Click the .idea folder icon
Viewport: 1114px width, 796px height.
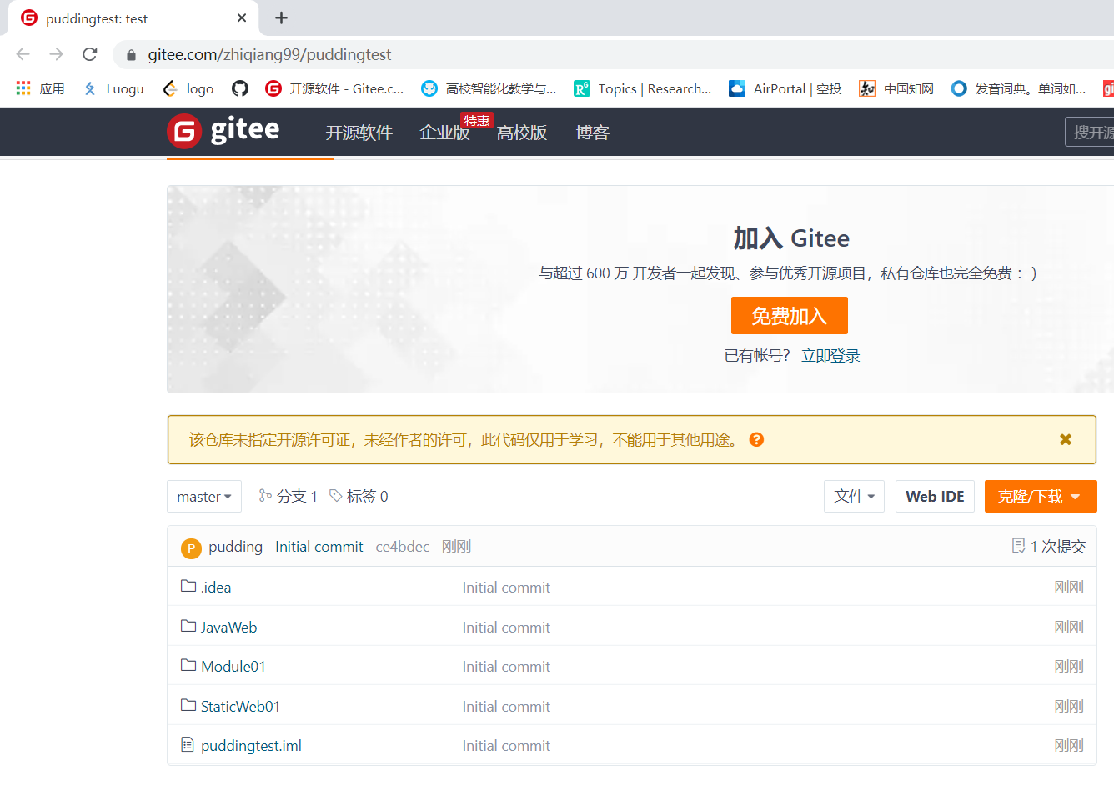pos(188,586)
